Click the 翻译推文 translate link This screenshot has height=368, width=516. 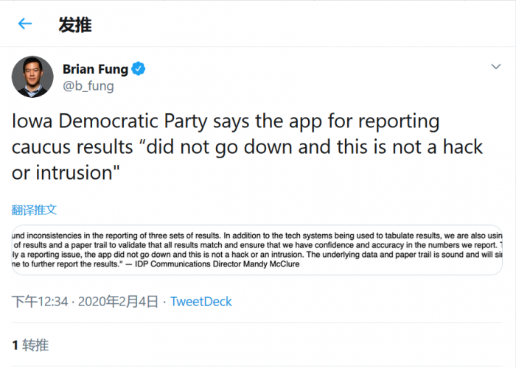point(34,210)
